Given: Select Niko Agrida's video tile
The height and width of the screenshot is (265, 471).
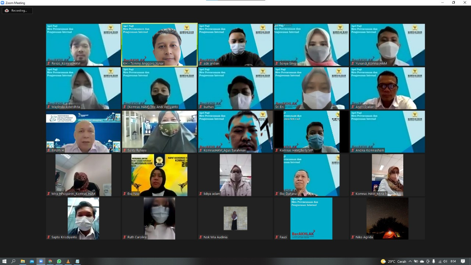Looking at the screenshot, I should pos(387,219).
